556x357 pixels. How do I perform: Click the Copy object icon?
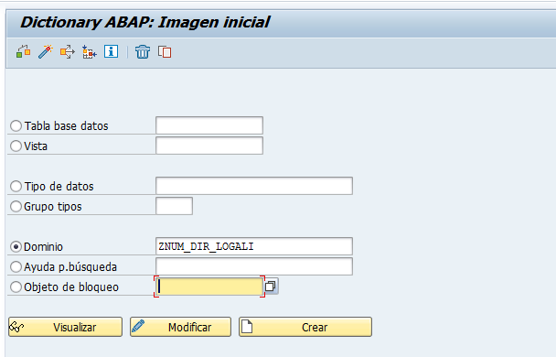tap(165, 51)
